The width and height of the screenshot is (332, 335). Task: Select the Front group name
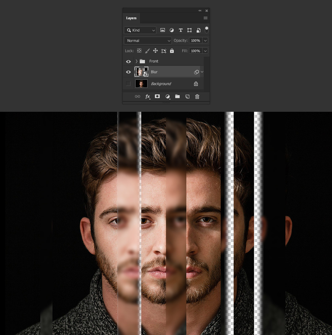[x=154, y=61]
